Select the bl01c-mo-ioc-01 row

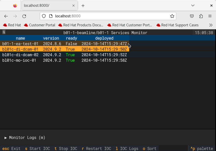[x=65, y=60]
